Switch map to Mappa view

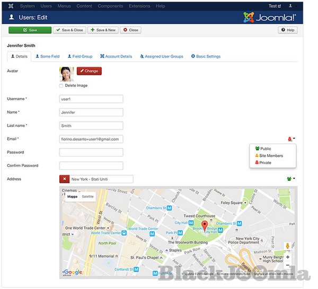72,196
